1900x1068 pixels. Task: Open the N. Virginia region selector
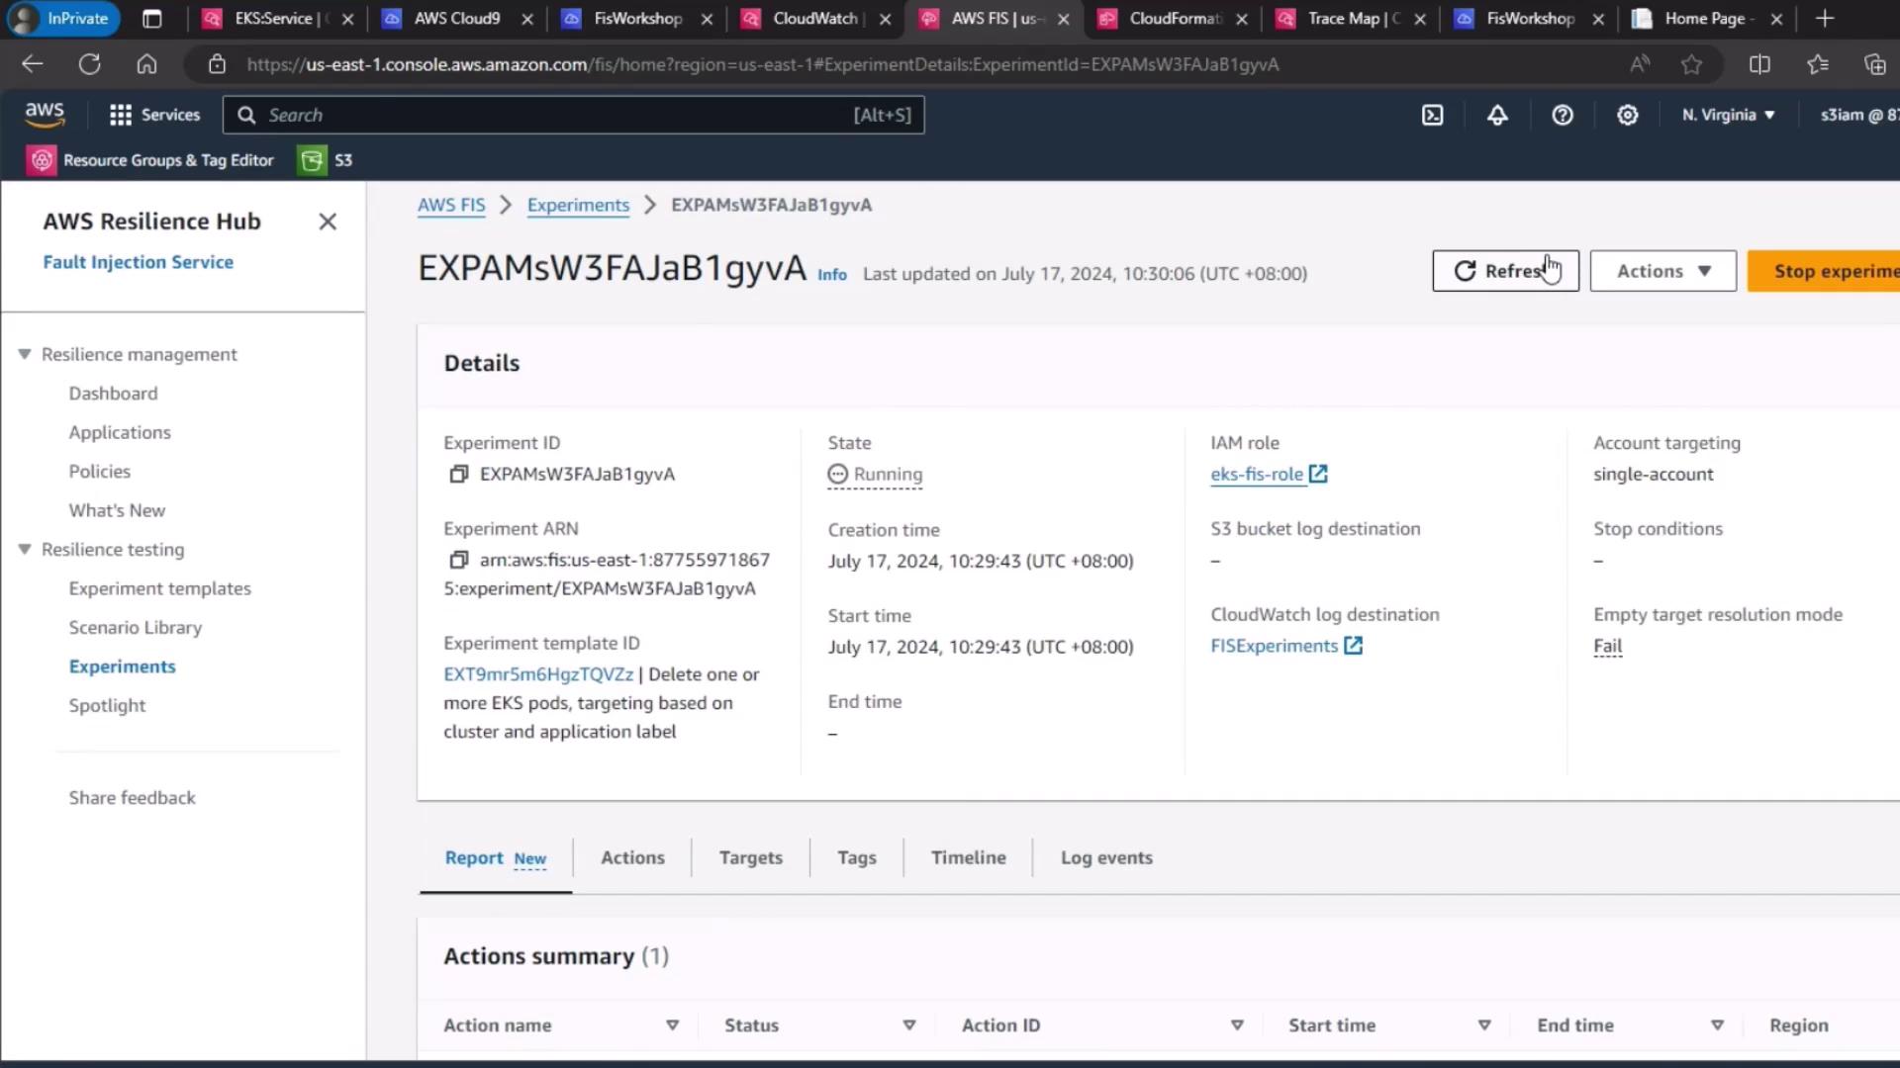coord(1728,116)
